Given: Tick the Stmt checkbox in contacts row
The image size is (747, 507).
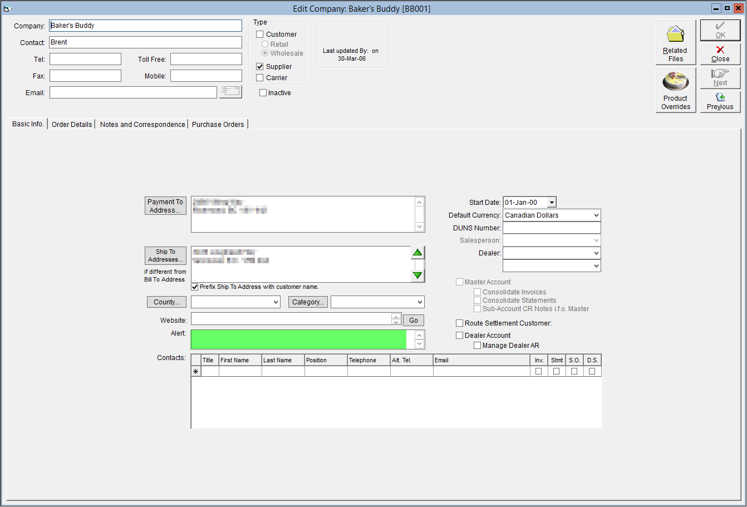Looking at the screenshot, I should (556, 371).
